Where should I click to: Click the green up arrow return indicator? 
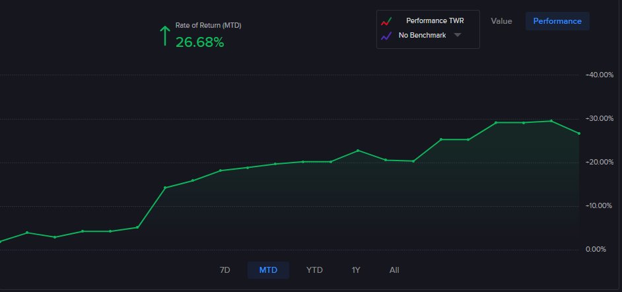(164, 36)
